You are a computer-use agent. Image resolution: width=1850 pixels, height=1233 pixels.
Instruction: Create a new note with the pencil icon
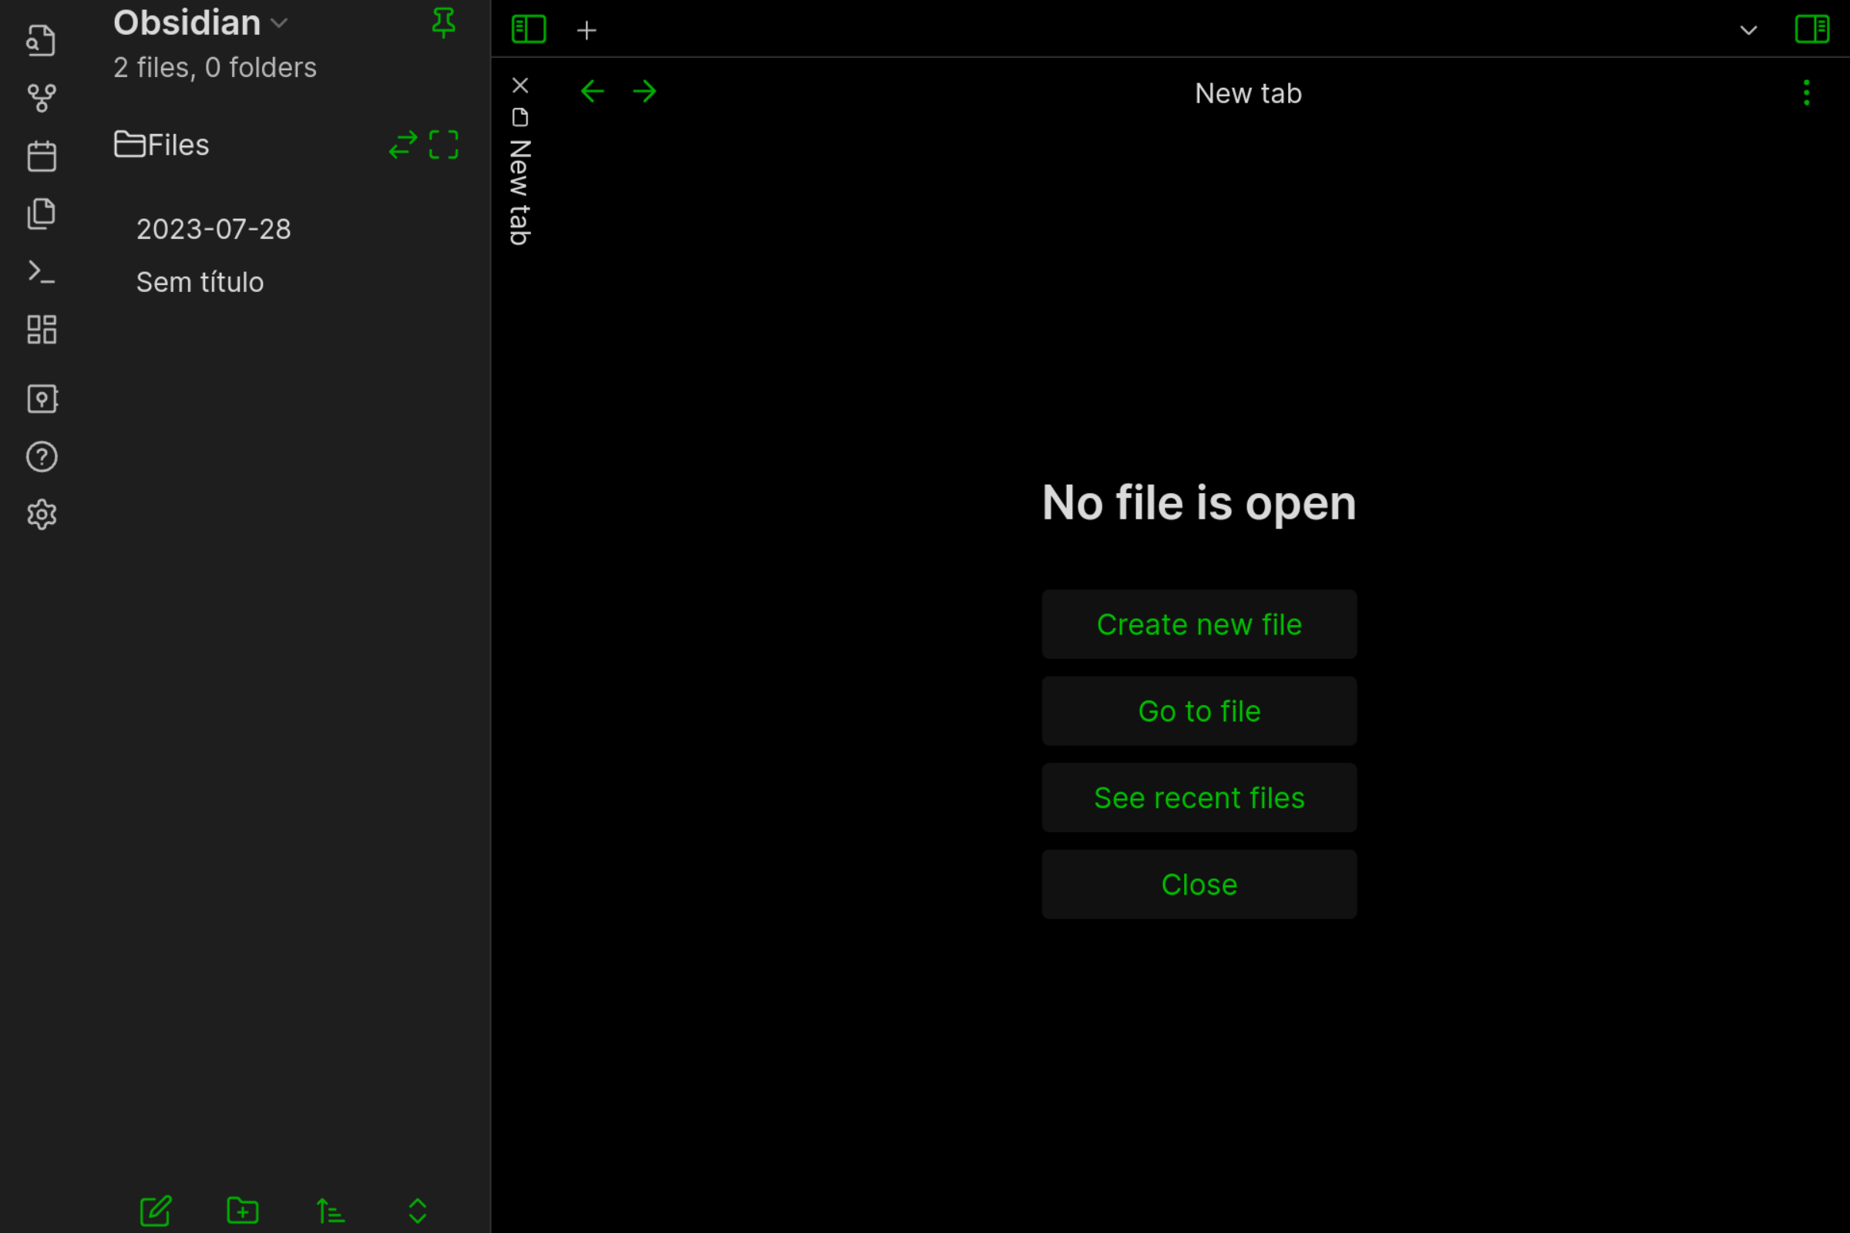[155, 1211]
